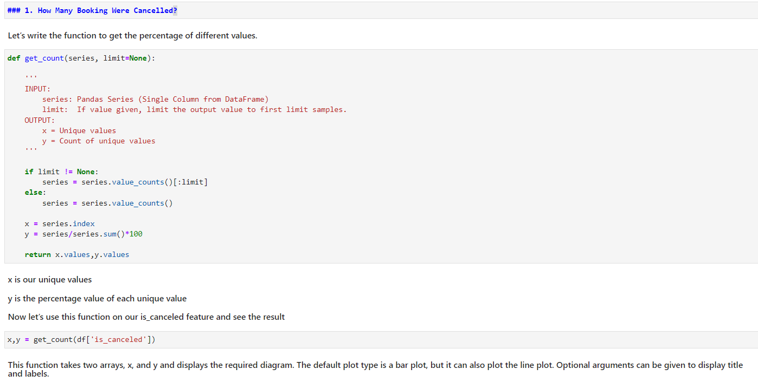Click the 'series: Pandas Series' docstring line

coord(155,99)
